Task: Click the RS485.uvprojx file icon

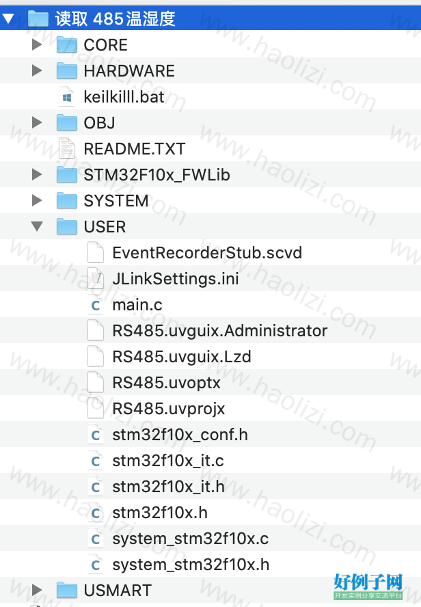Action: tap(95, 408)
